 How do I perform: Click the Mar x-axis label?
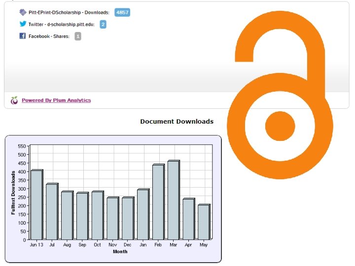click(x=174, y=245)
